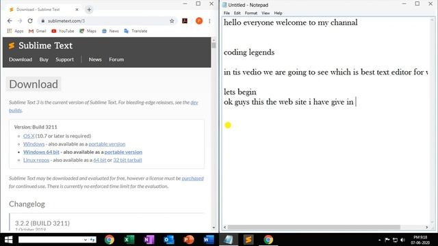This screenshot has height=246, width=438.
Task: Click the Windows download link
Action: (34, 144)
